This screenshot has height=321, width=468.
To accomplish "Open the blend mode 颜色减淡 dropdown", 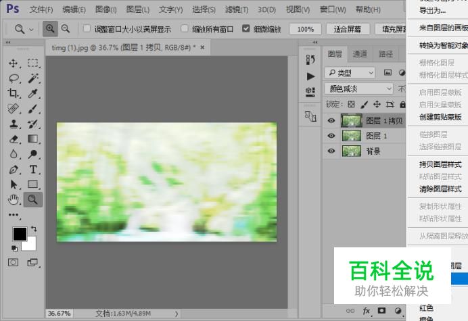I will pos(358,89).
